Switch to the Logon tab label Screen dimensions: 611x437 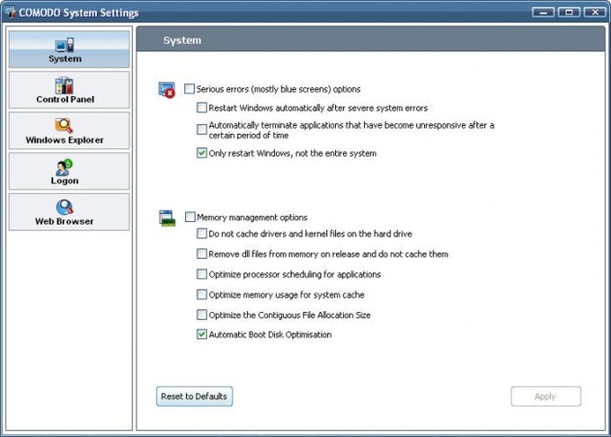65,181
